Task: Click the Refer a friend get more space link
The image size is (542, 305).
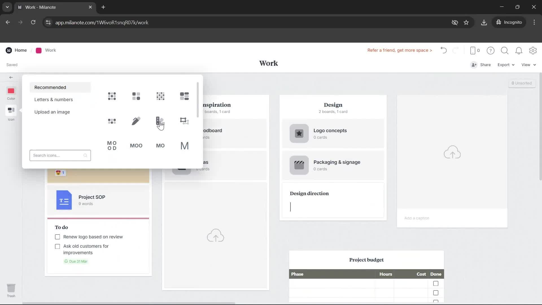Action: coord(400,50)
